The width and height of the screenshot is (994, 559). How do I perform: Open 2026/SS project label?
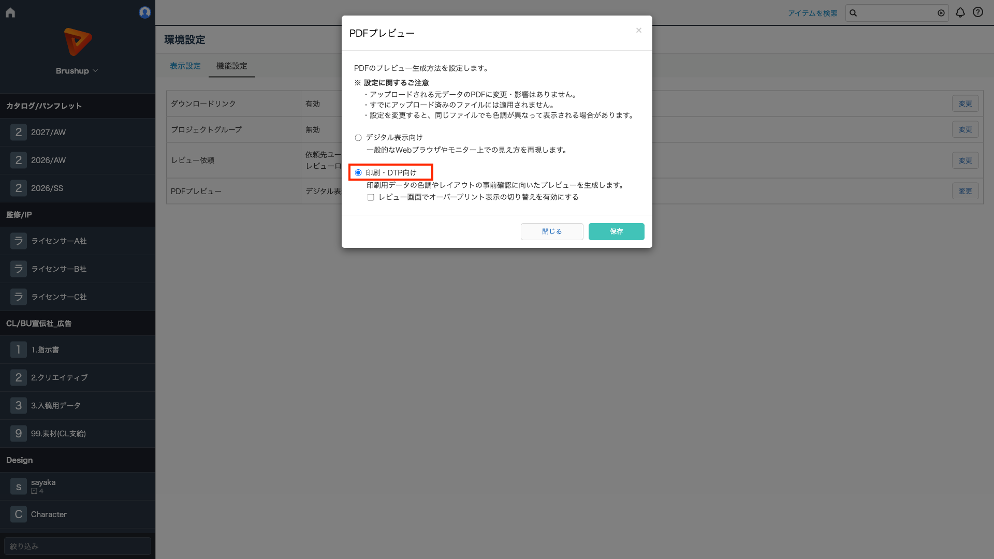click(x=47, y=188)
